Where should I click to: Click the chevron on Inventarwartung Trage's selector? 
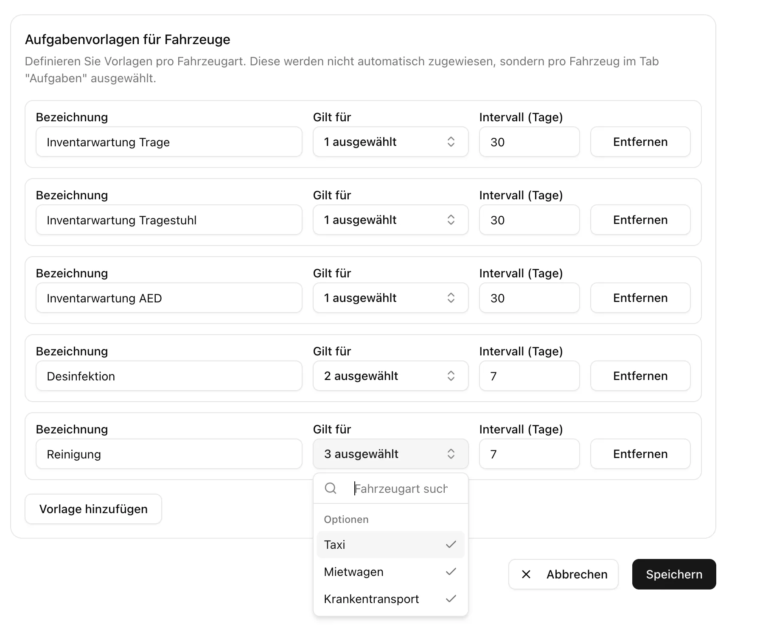(452, 142)
